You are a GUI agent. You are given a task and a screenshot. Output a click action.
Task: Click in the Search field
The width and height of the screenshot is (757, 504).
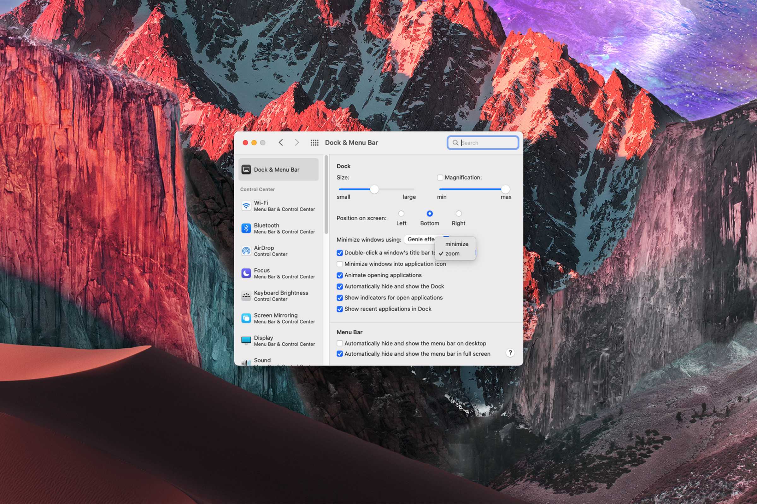click(483, 143)
